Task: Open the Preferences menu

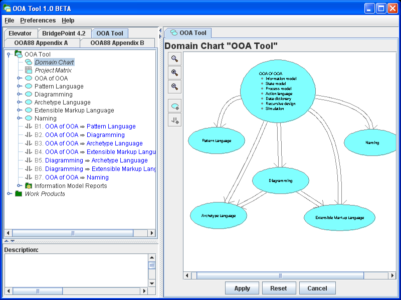Action: tap(38, 20)
